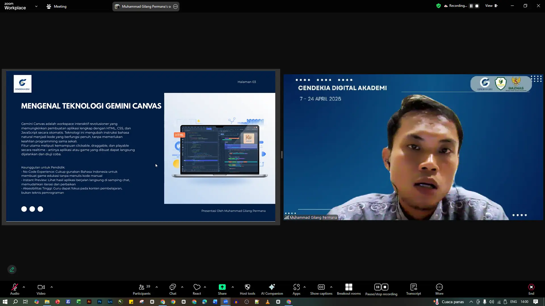Toggle the Video camera on
This screenshot has width=545, height=306.
pos(41,289)
